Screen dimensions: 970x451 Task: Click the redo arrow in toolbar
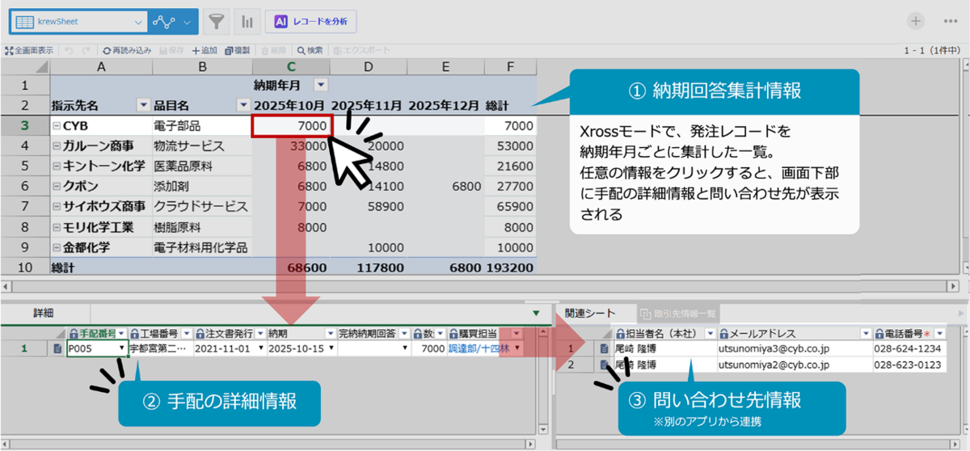pyautogui.click(x=86, y=50)
